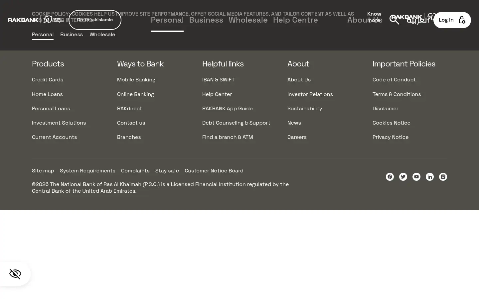Click the RAKBANK logo at the top-left of the header
479x299 pixels.
pyautogui.click(x=36, y=20)
